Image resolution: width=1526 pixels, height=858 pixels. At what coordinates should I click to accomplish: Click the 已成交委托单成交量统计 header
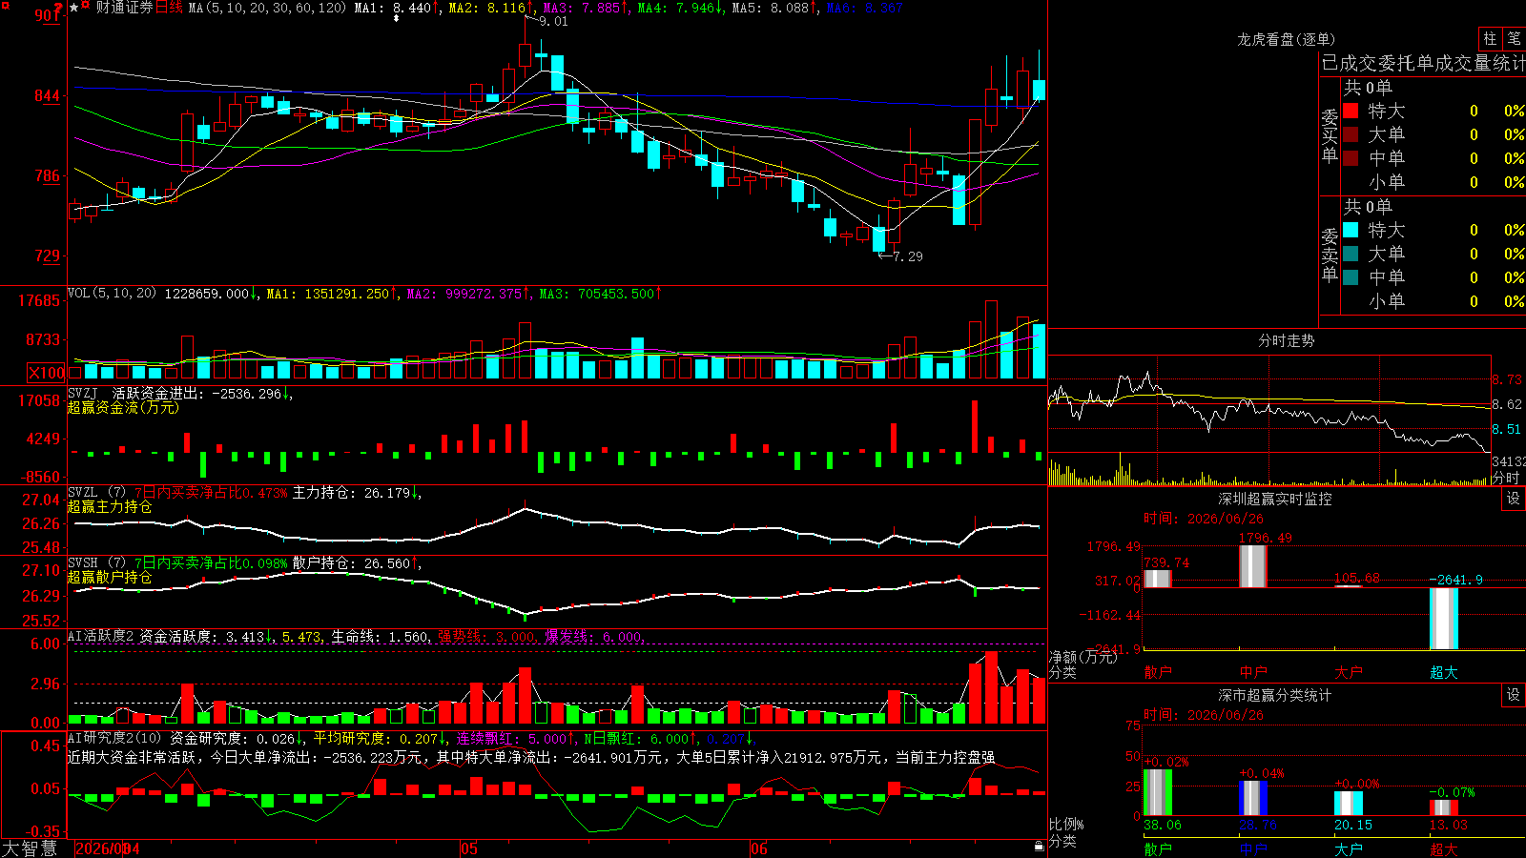coord(1423,63)
